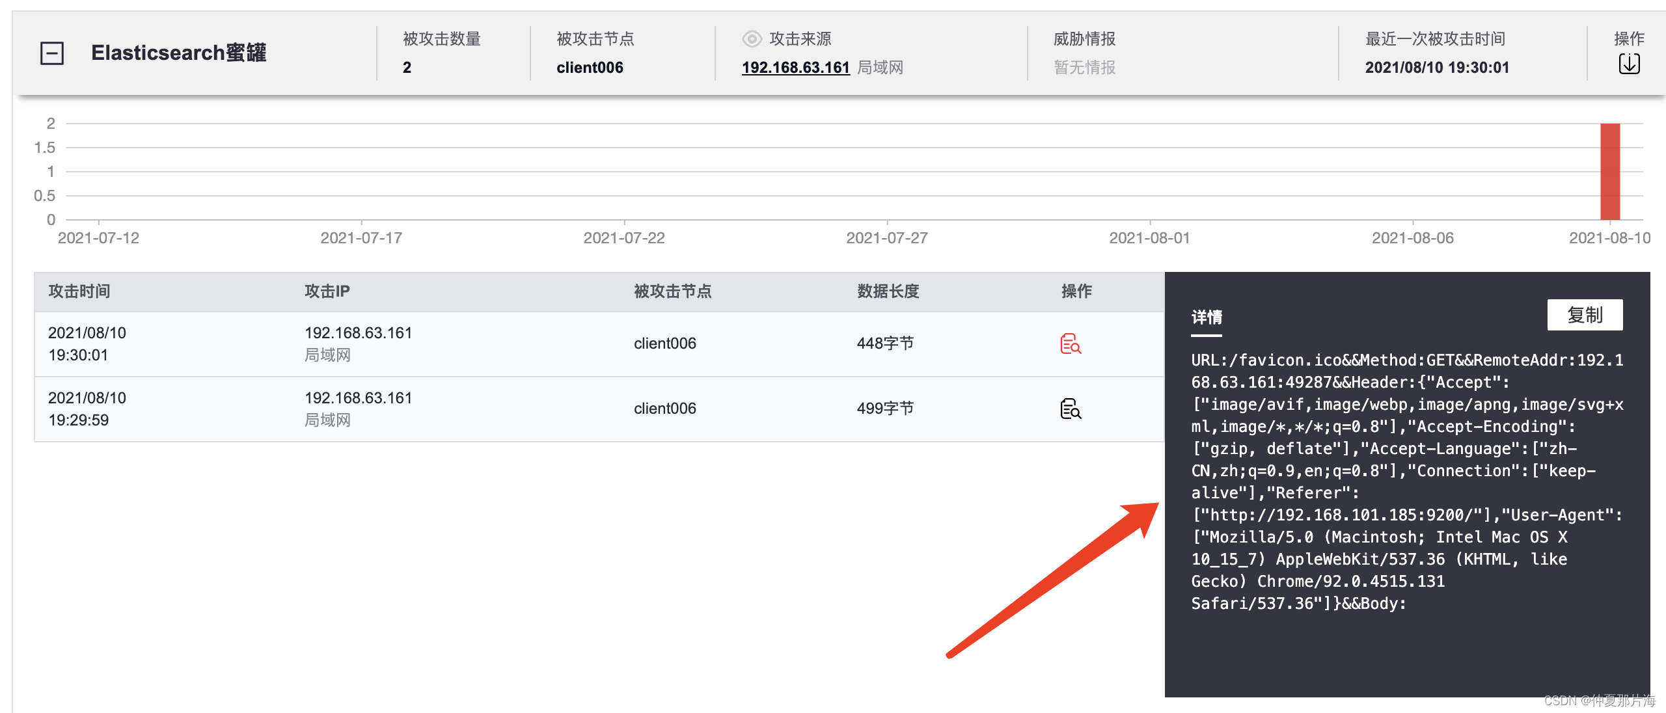Click client006 in the 499字节 row
The image size is (1666, 713).
click(x=665, y=409)
